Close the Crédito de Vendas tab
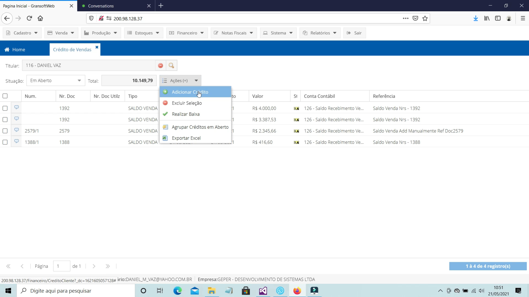 tap(97, 47)
